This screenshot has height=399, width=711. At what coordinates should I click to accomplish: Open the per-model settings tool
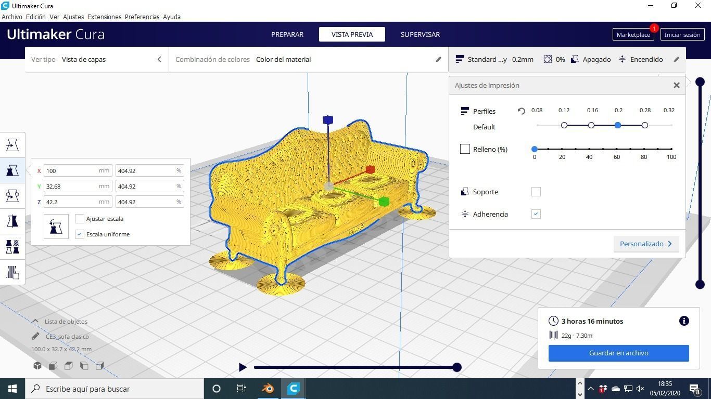pyautogui.click(x=12, y=247)
